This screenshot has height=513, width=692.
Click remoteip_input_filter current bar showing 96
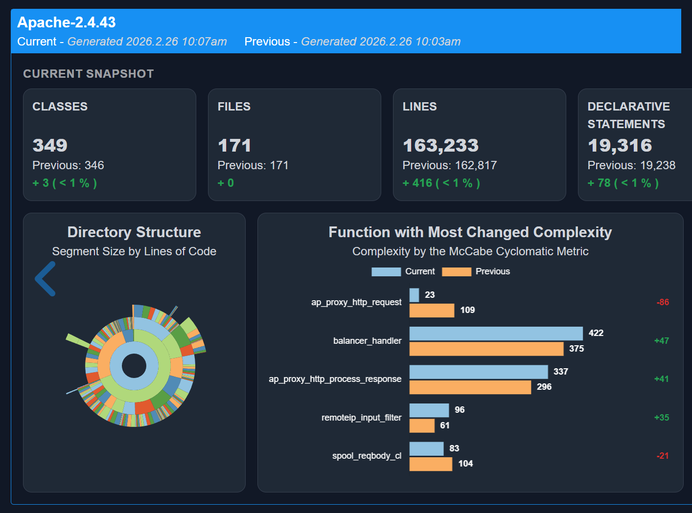pyautogui.click(x=429, y=410)
